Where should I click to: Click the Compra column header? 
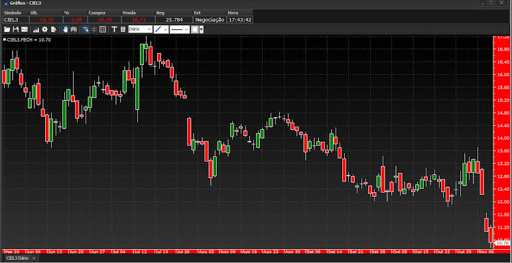click(x=97, y=13)
